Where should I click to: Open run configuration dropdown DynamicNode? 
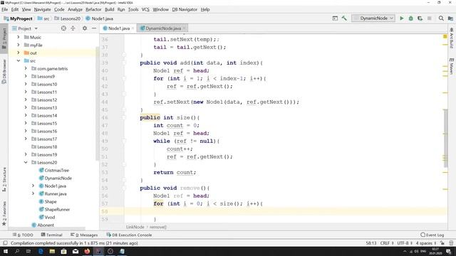pos(373,18)
